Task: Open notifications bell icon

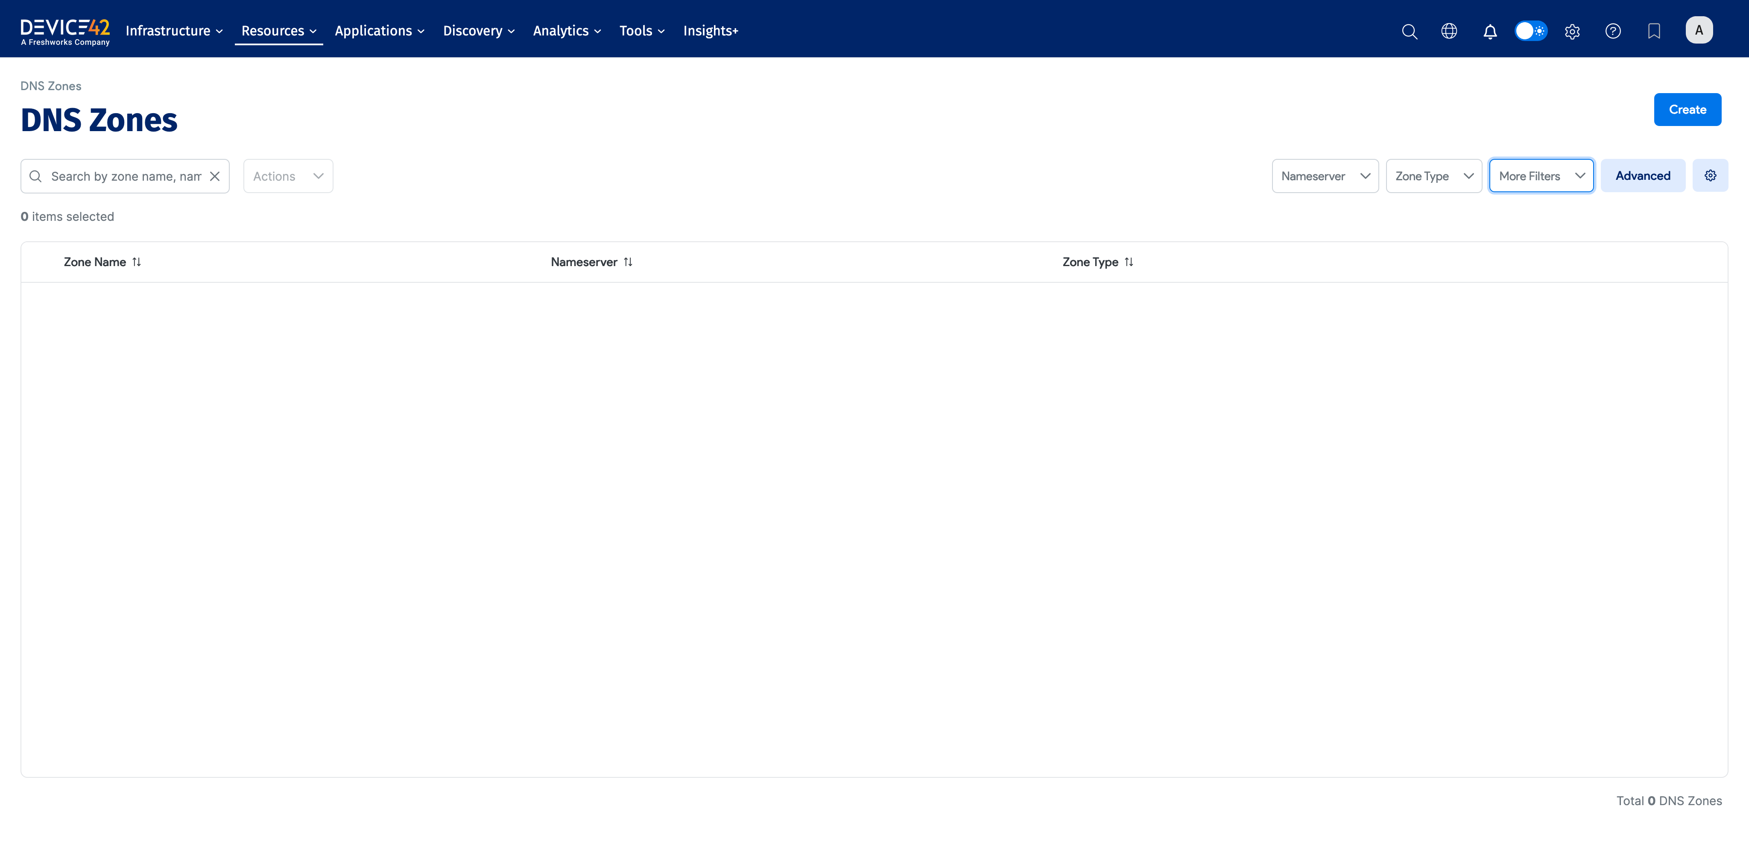Action: coord(1490,31)
